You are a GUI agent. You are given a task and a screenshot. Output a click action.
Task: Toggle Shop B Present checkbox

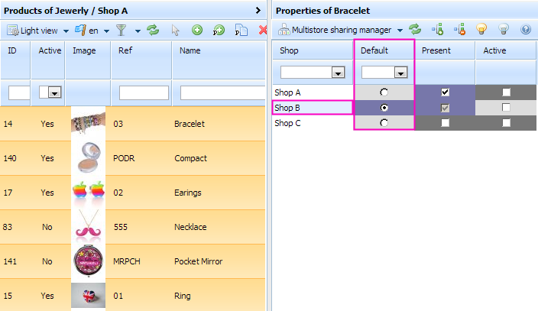pos(445,108)
